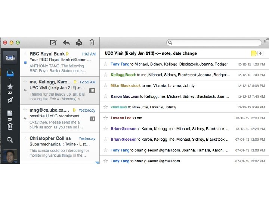Toggle star on Kellogg Booth's message

click(x=106, y=75)
